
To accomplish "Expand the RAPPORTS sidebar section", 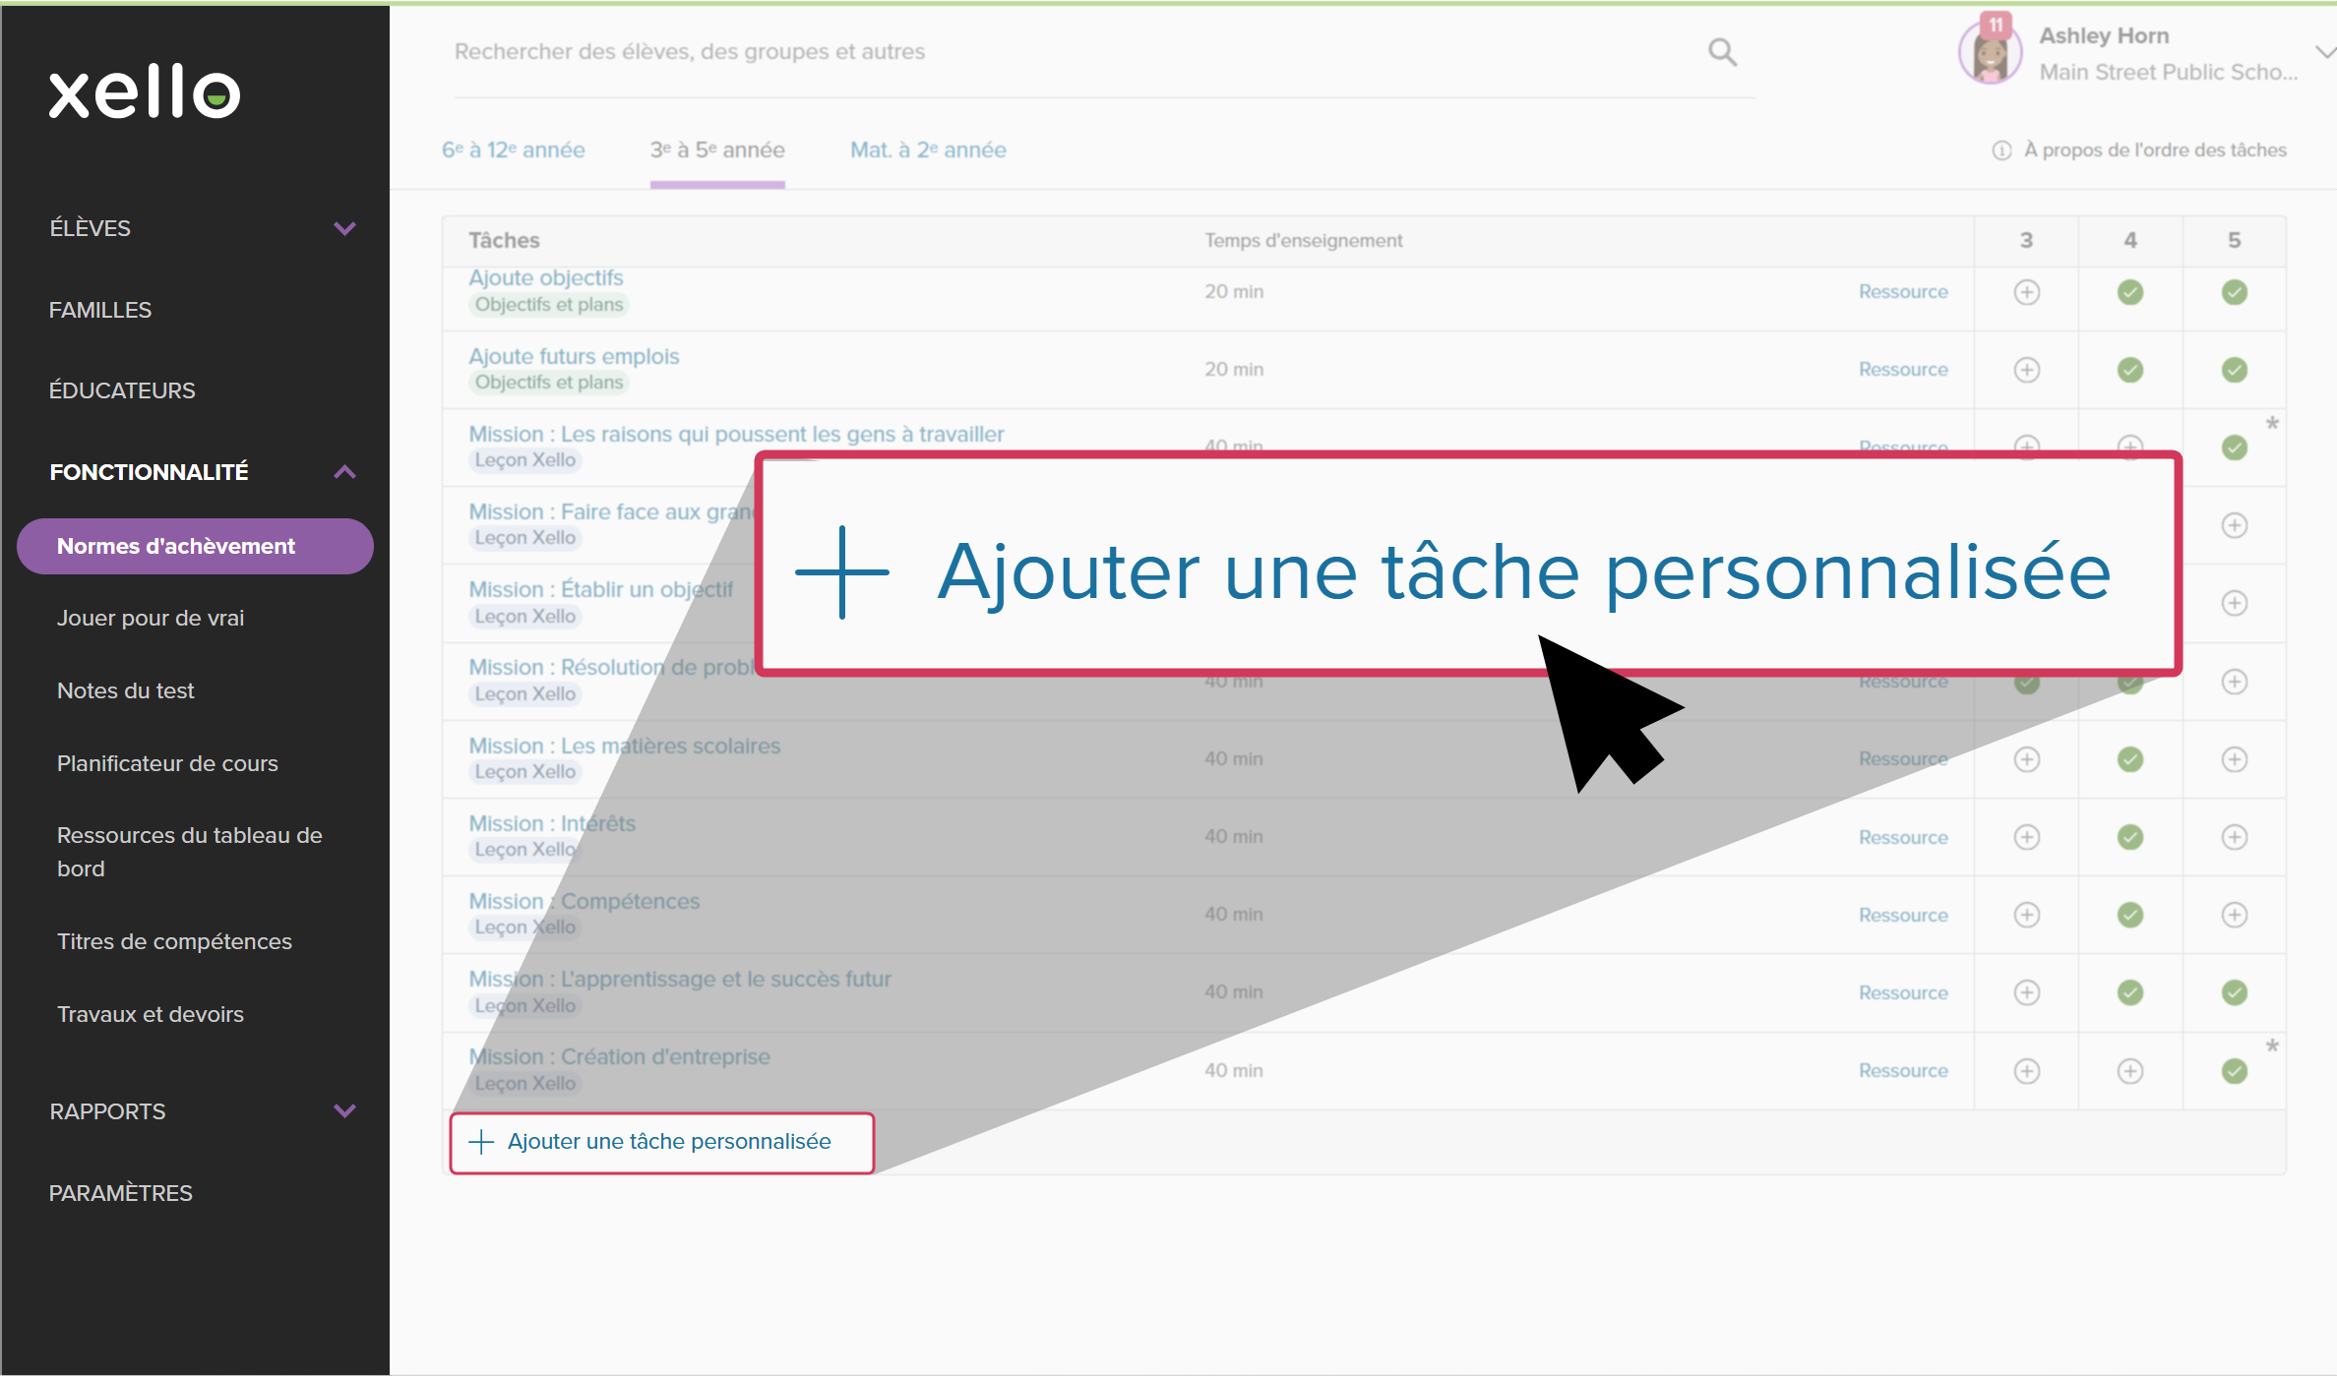I will 343,1111.
